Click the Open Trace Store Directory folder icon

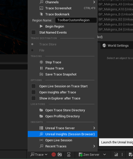click(x=41, y=110)
